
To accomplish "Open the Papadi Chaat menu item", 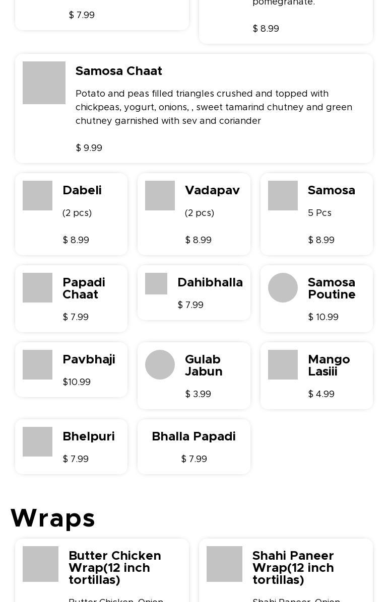I will [x=71, y=298].
